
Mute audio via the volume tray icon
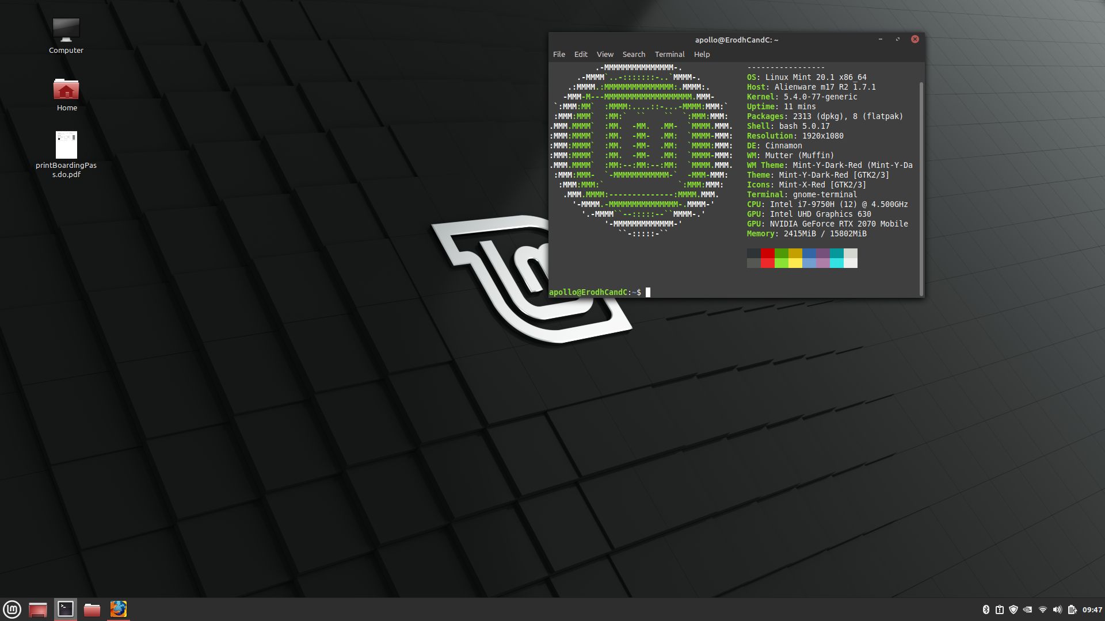(x=1058, y=609)
